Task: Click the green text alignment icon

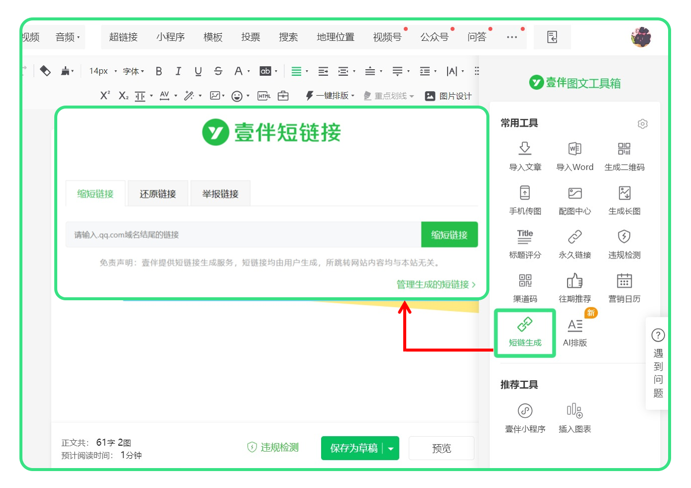Action: coord(296,71)
